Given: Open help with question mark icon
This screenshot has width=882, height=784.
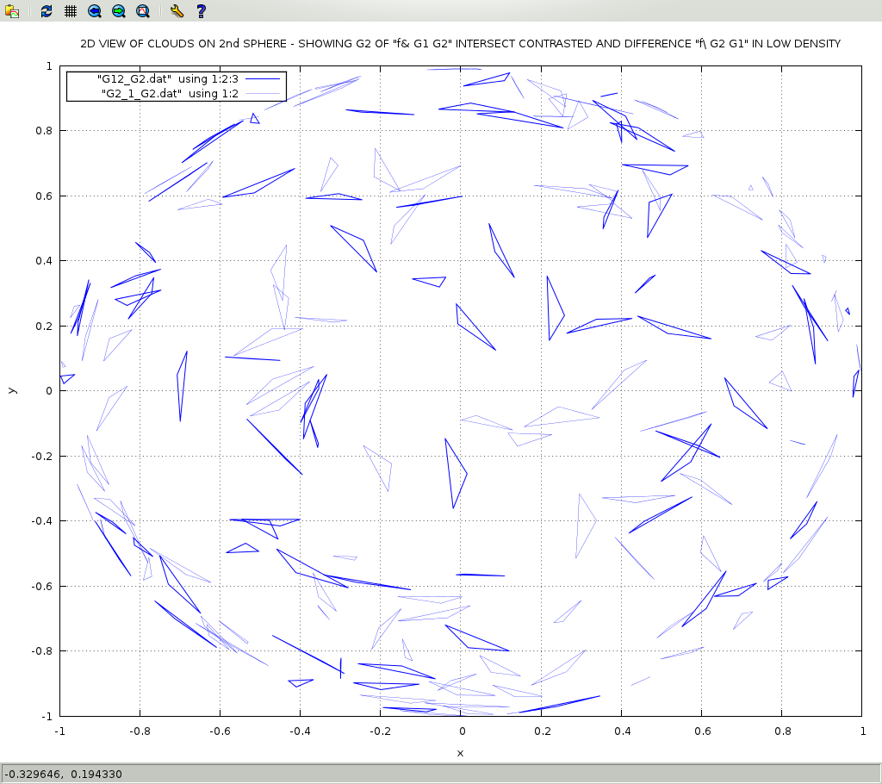Looking at the screenshot, I should (x=201, y=11).
